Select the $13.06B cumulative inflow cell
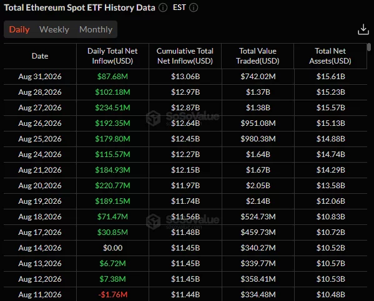 pyautogui.click(x=185, y=77)
